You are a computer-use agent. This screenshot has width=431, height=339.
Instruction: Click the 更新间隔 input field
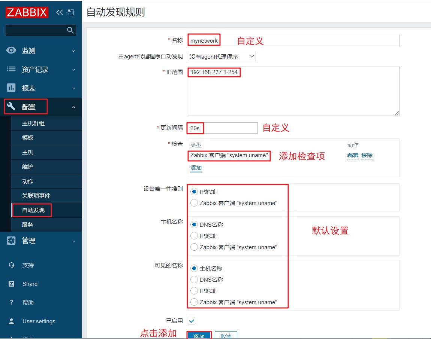point(223,128)
